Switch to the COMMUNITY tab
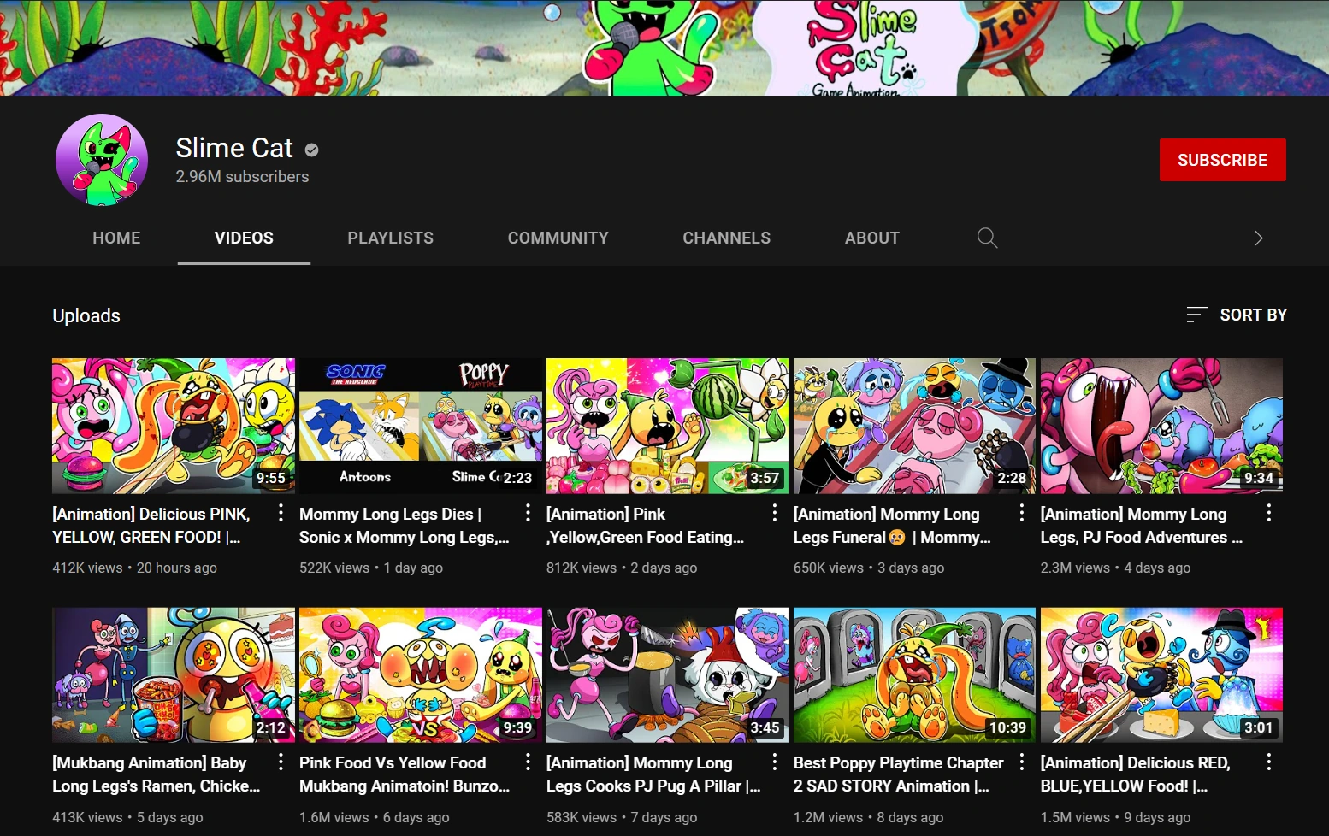 558,238
